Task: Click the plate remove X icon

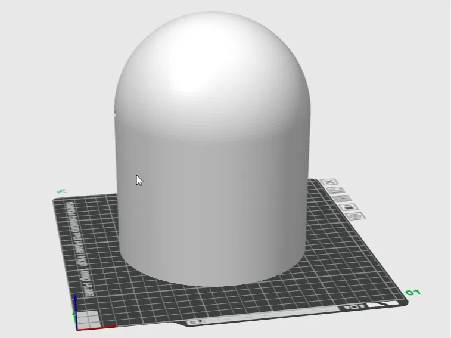Action: coord(329,182)
